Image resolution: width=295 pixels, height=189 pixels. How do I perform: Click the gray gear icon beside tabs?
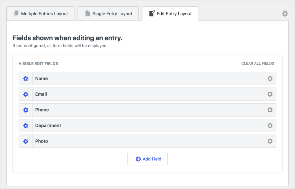pyautogui.click(x=285, y=14)
